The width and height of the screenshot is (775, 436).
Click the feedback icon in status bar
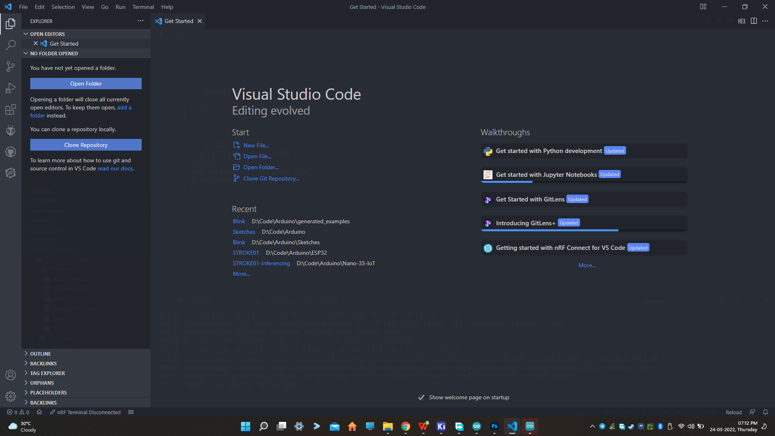(752, 412)
